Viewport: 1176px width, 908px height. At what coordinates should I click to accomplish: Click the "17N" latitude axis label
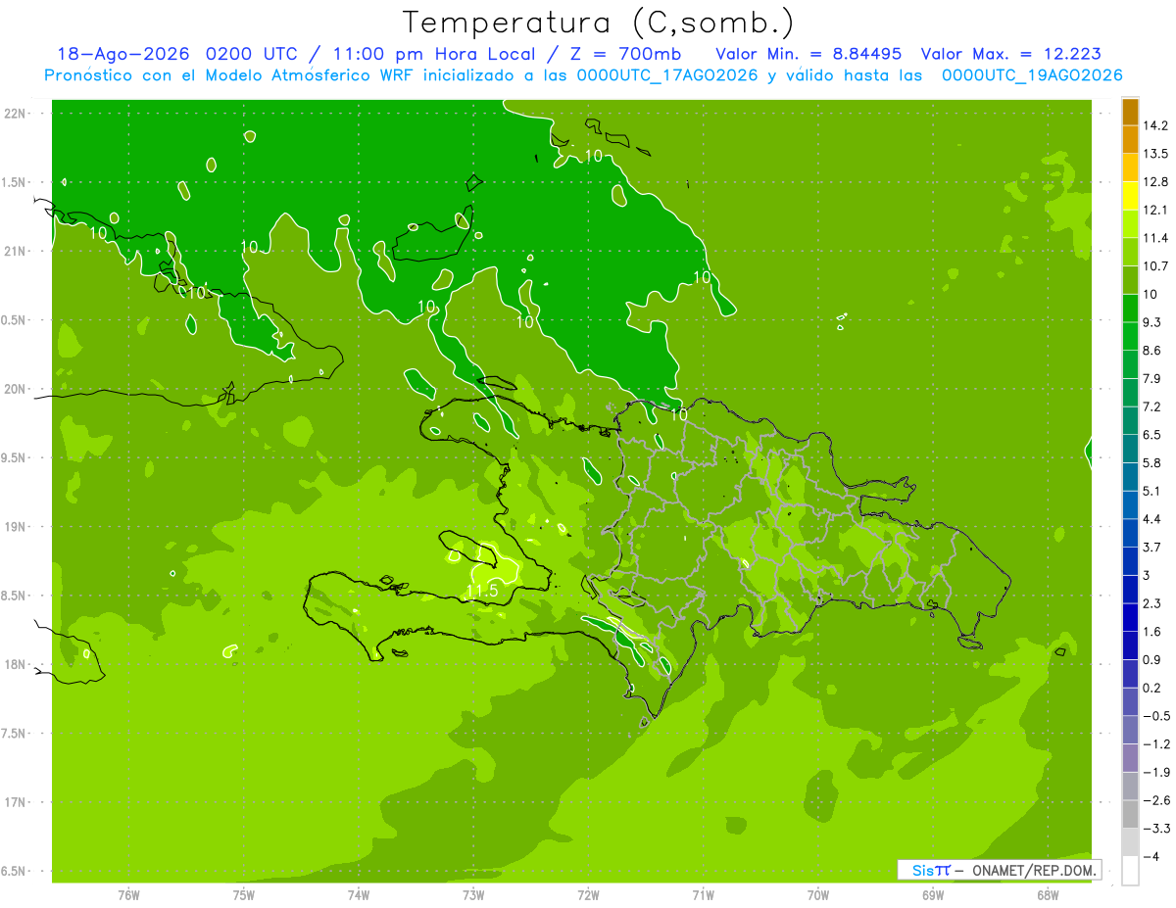(x=15, y=802)
